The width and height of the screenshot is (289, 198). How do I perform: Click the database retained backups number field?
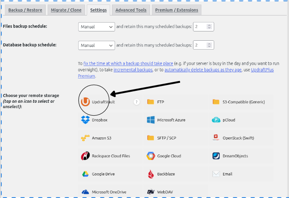tap(201, 45)
